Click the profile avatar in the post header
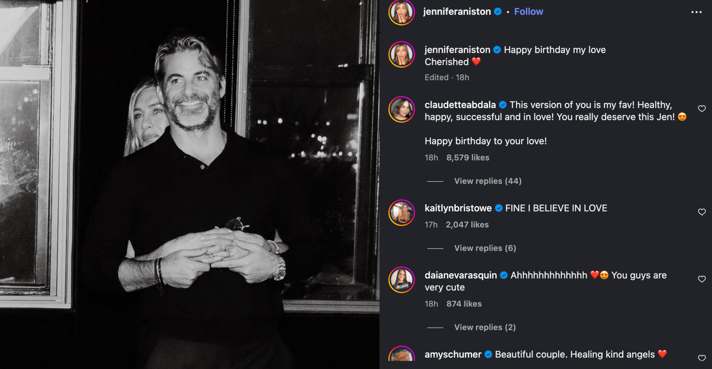The height and width of the screenshot is (369, 712). coord(402,12)
